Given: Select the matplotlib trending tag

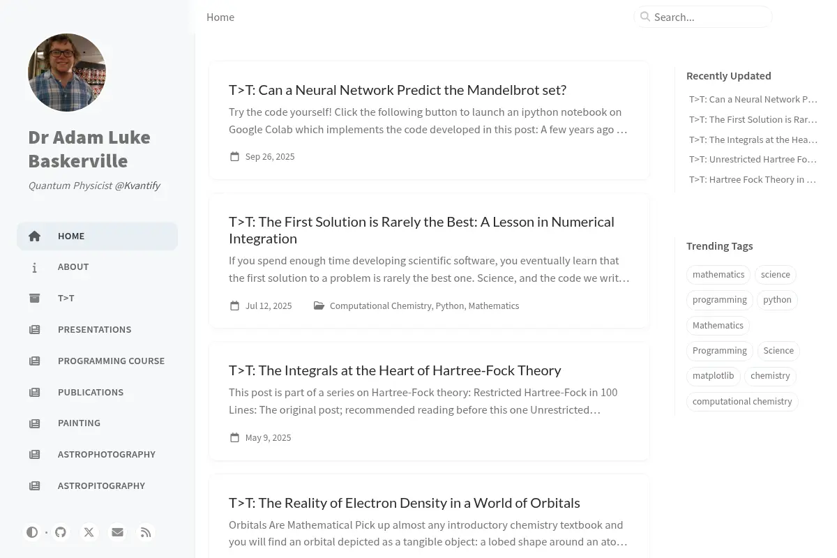Looking at the screenshot, I should click(713, 376).
